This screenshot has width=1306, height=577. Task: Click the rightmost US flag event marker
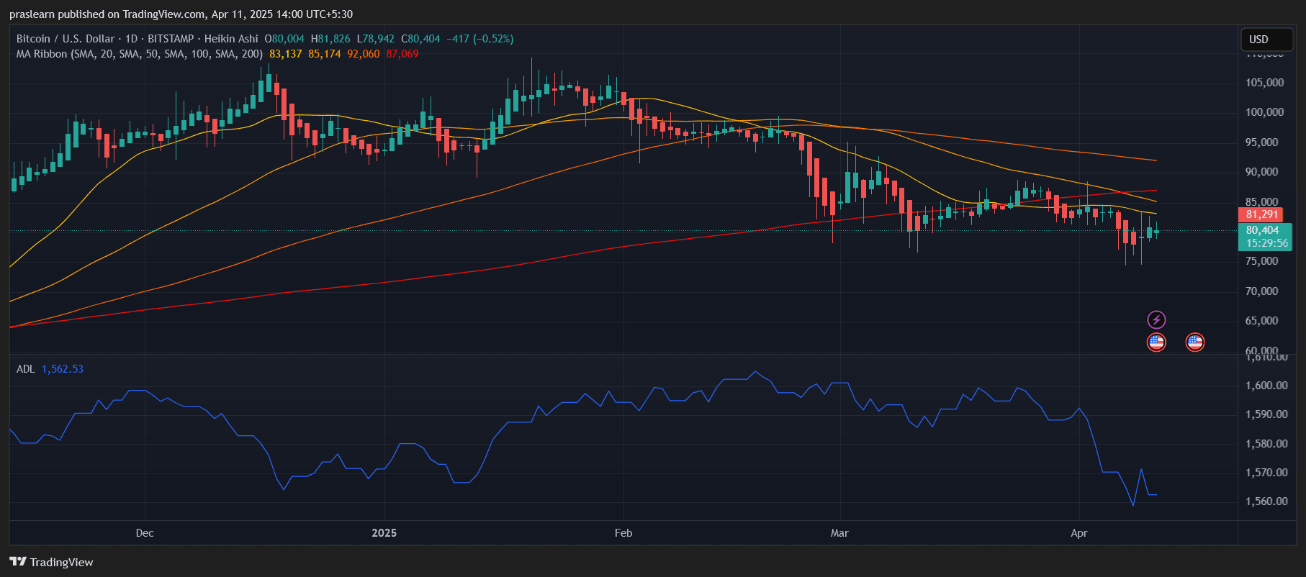coord(1194,342)
